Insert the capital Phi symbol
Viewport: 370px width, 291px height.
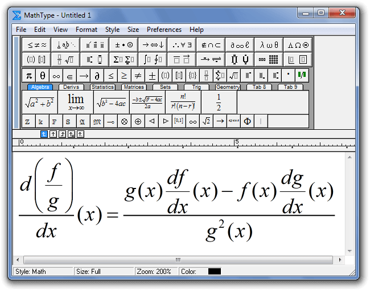[248, 121]
